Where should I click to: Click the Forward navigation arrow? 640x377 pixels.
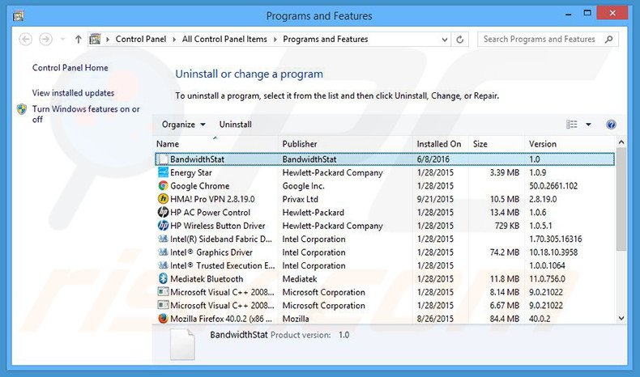tap(45, 39)
